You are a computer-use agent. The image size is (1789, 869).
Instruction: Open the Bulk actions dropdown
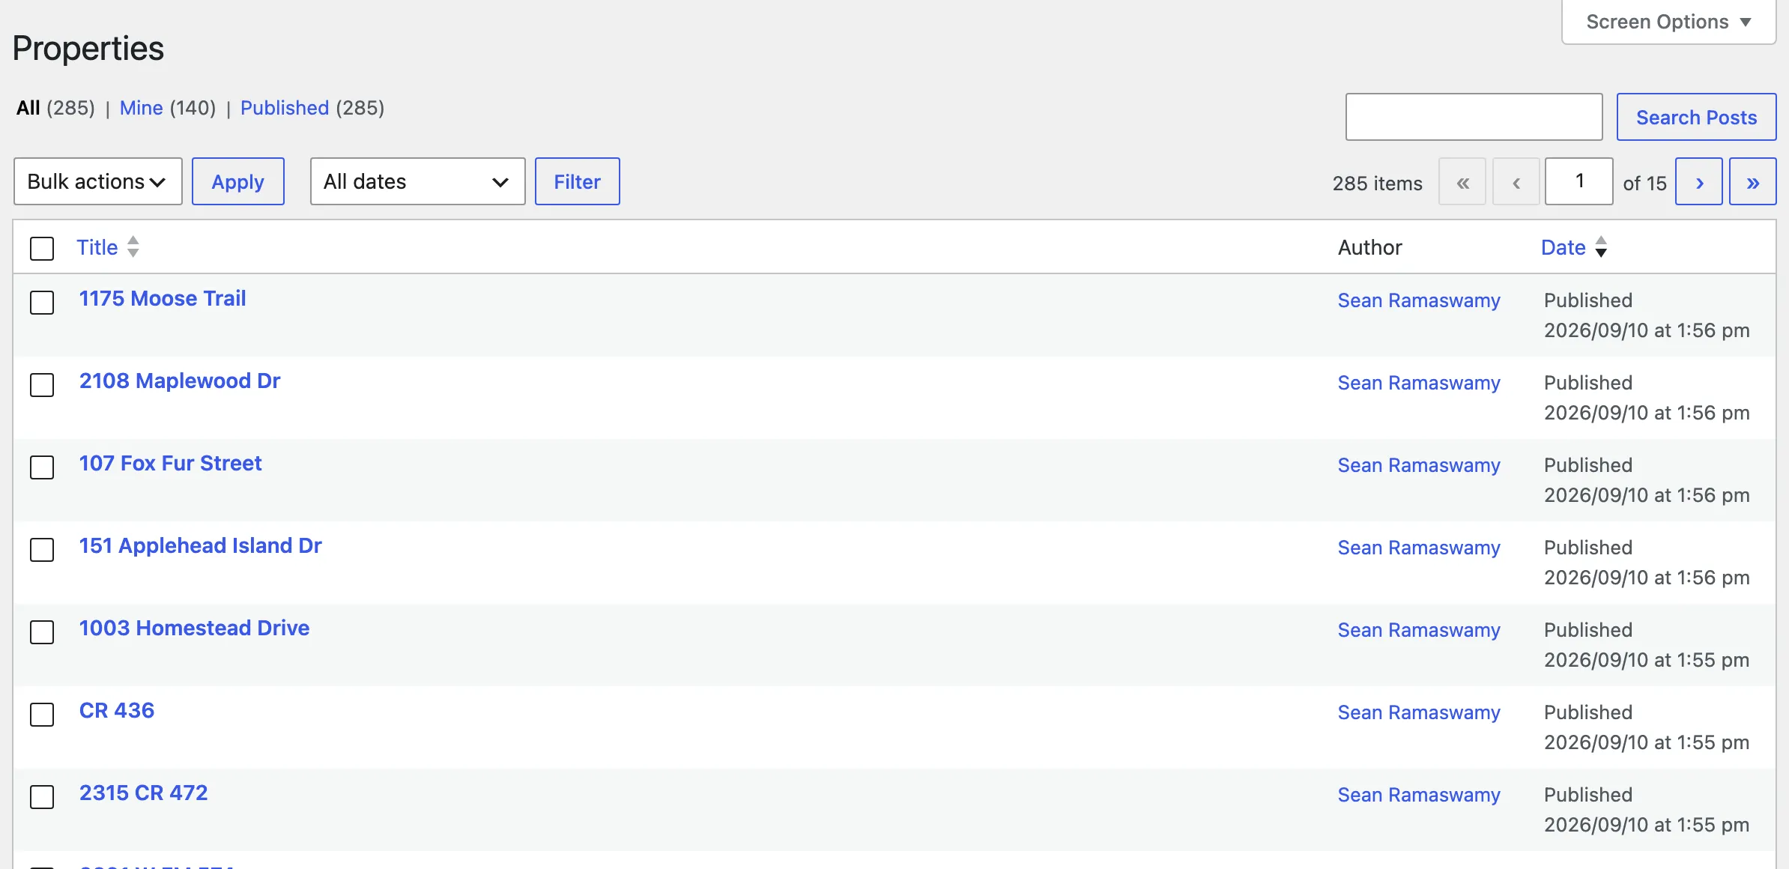(x=98, y=181)
